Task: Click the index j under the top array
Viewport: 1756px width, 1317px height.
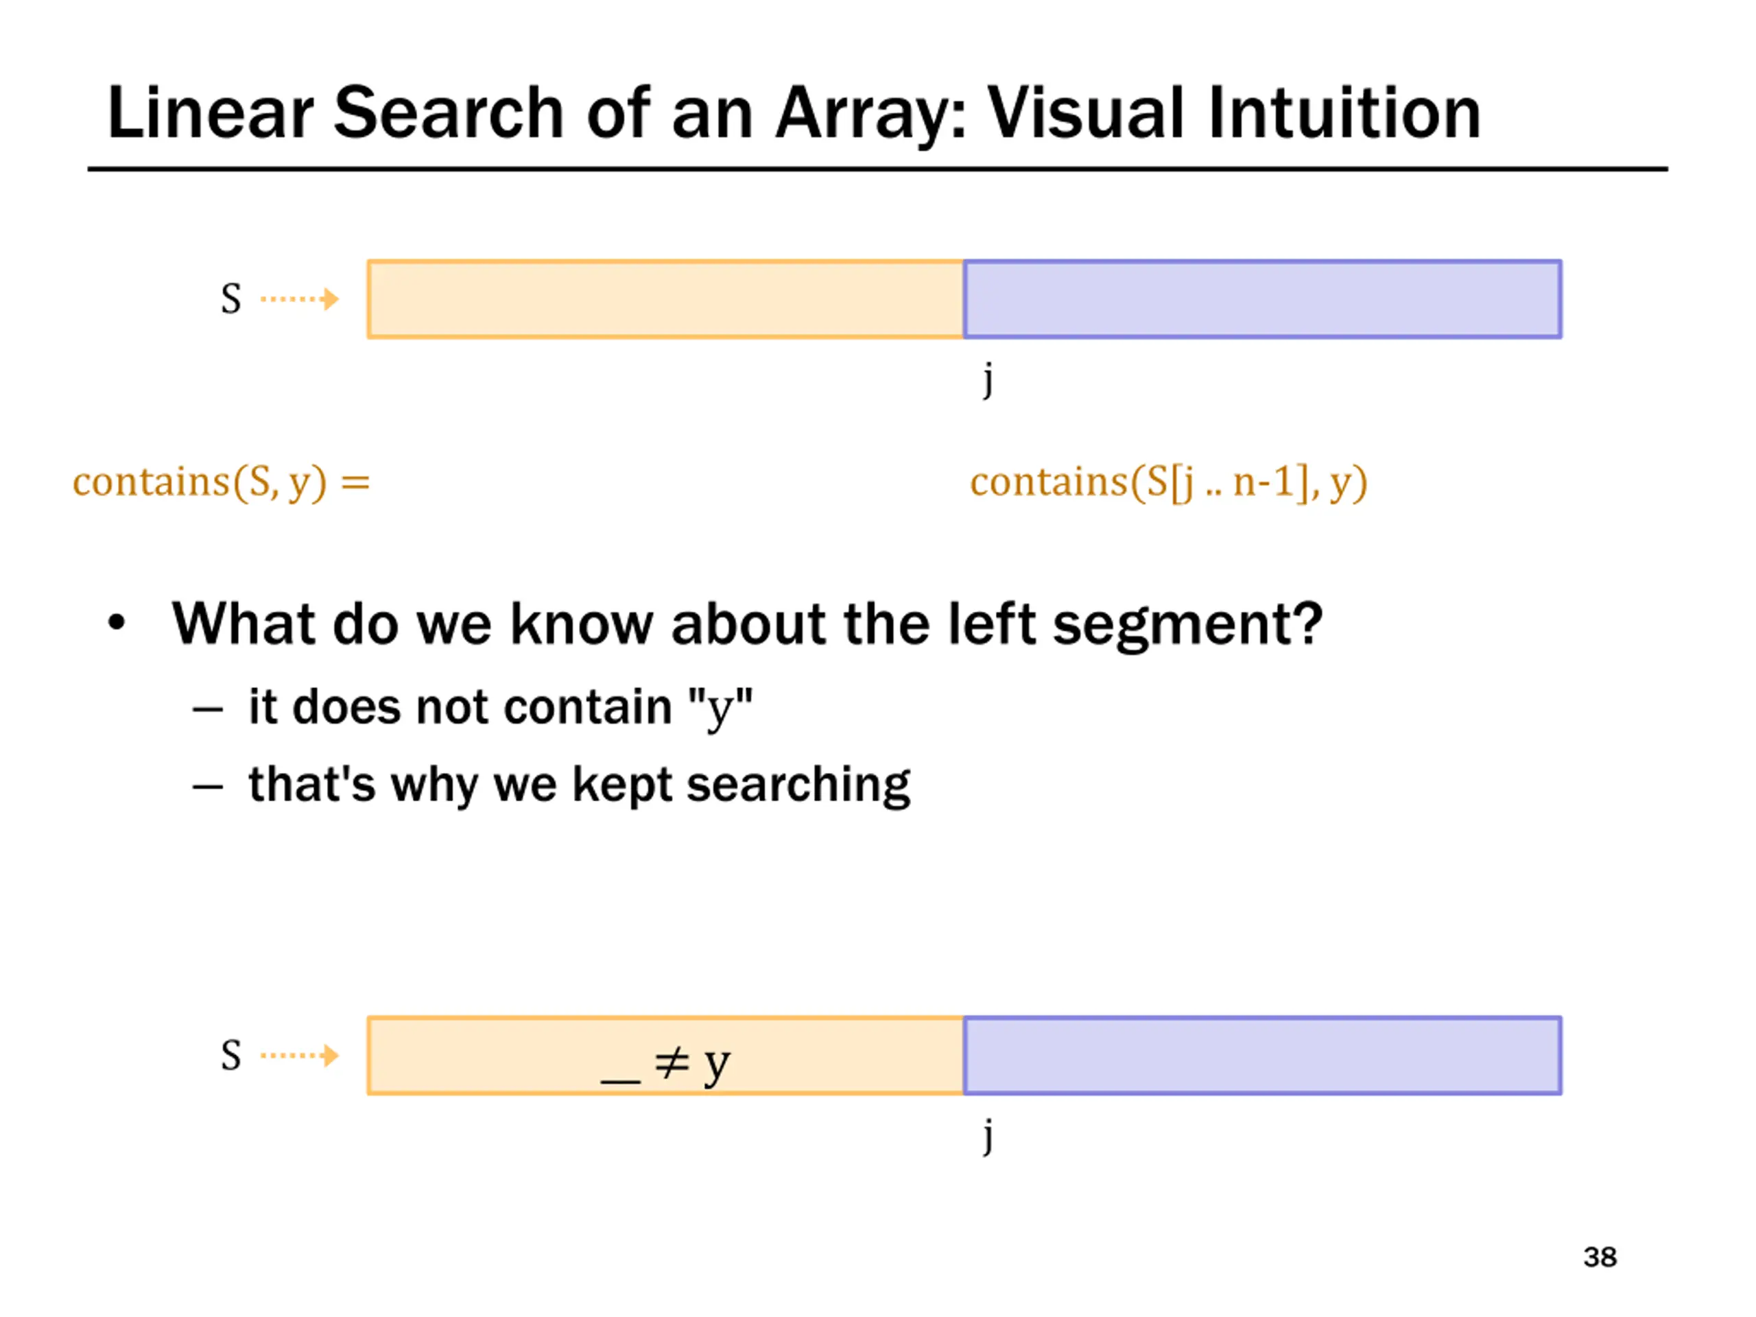Action: click(x=988, y=379)
